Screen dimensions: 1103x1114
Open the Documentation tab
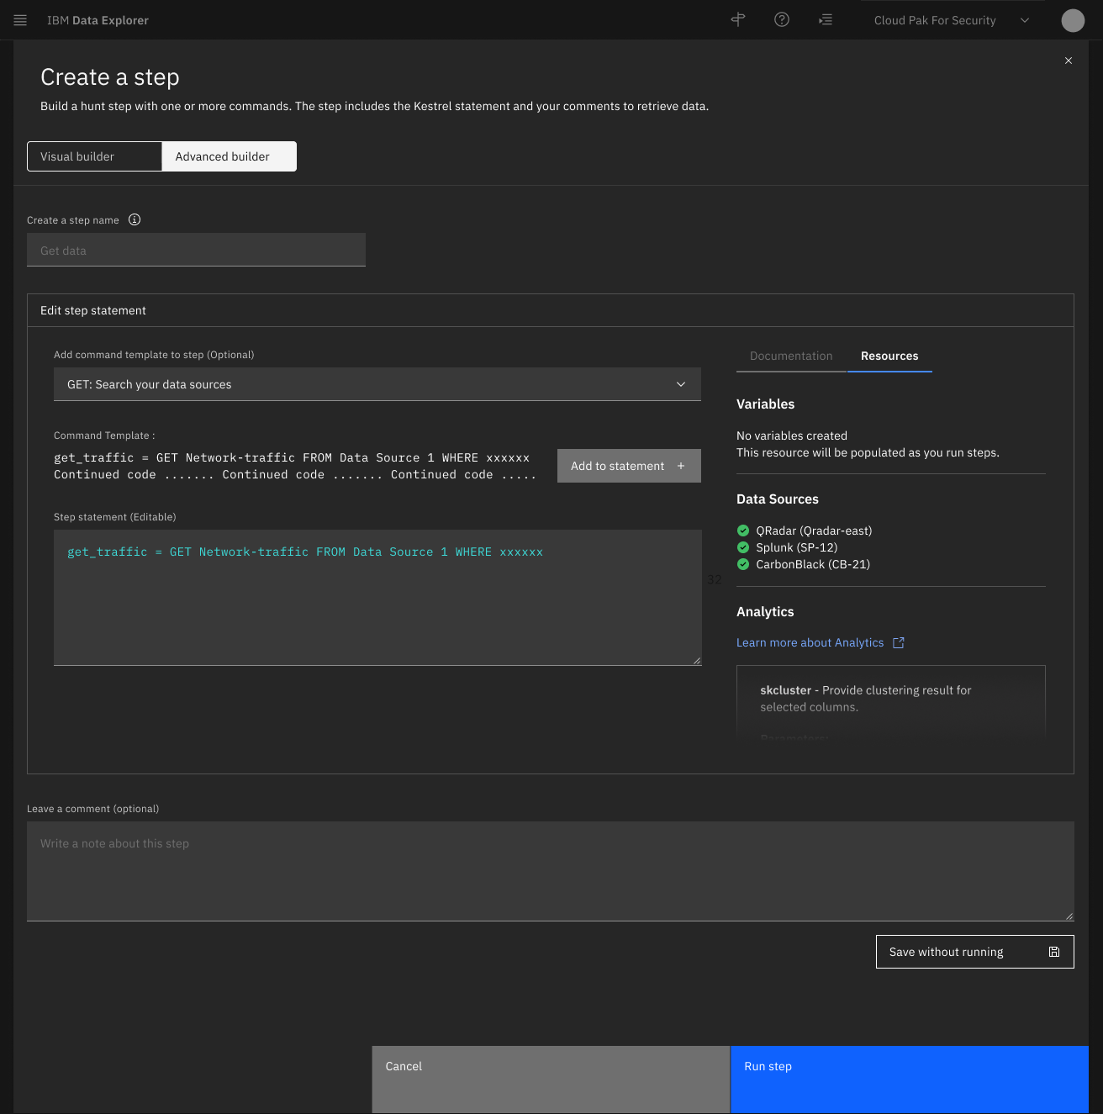pos(791,356)
